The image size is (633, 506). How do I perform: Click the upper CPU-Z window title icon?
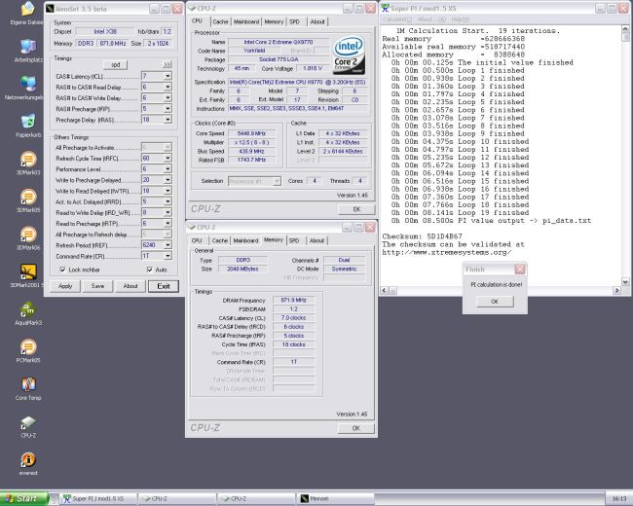[192, 9]
